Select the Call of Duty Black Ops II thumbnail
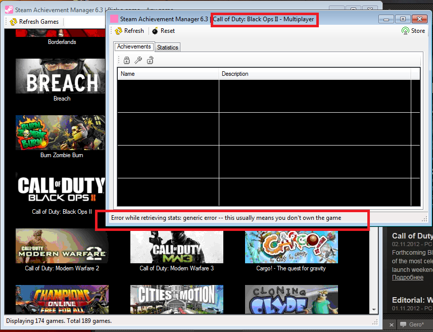 60,189
